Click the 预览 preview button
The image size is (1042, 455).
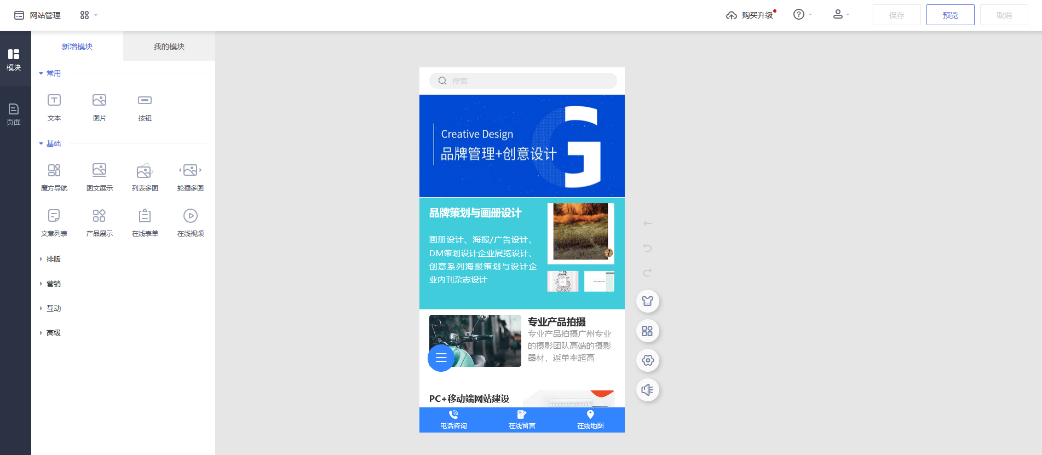point(950,15)
